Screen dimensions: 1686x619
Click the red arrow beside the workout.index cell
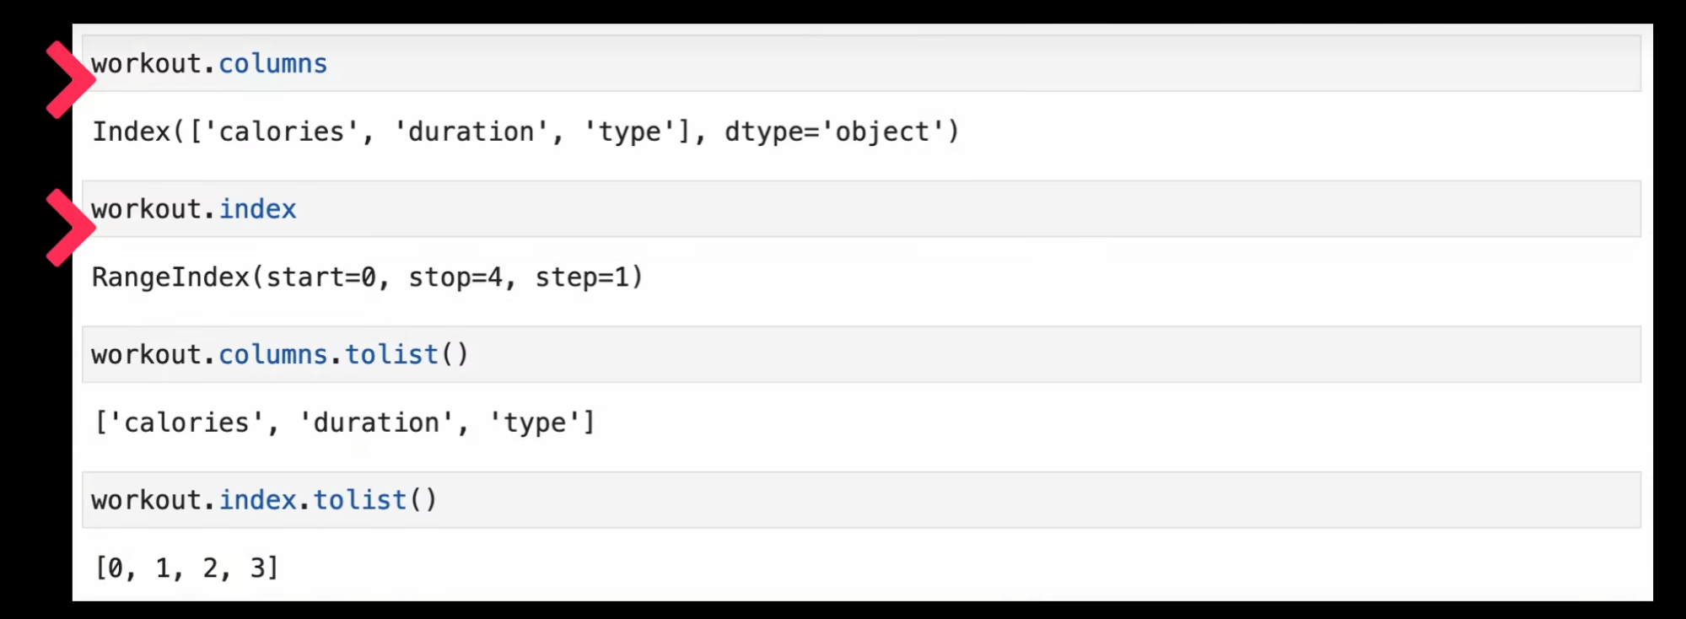click(69, 228)
